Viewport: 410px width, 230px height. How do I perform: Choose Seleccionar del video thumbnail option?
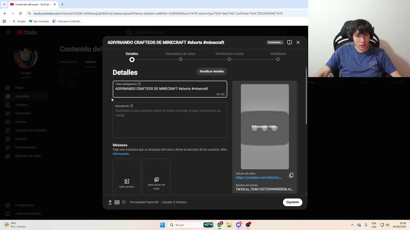point(156,177)
